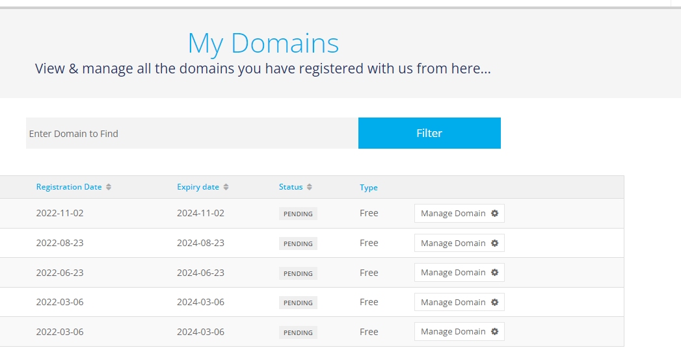Click sort arrows beside Expiry date
Viewport: 681px width, 350px height.
[x=226, y=187]
